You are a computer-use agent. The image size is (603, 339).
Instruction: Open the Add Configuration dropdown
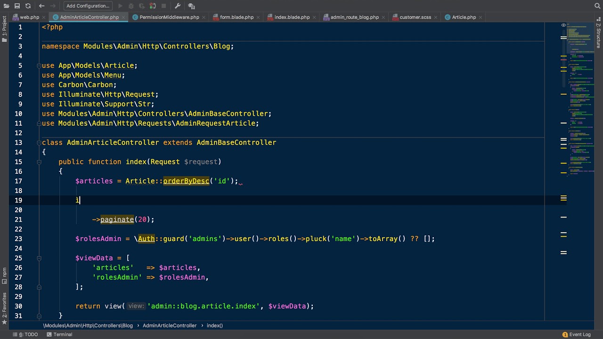click(x=88, y=6)
